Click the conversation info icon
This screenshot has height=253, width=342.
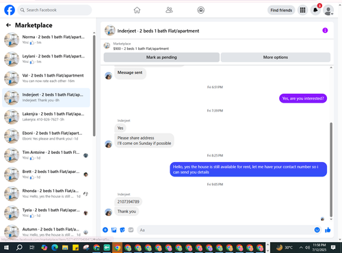click(325, 30)
